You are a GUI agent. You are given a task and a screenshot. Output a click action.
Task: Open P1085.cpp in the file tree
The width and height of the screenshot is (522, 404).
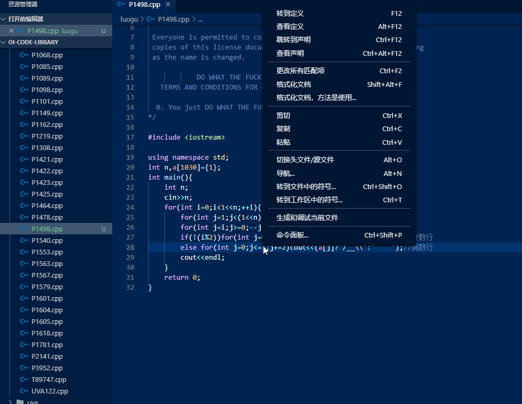[x=47, y=66]
